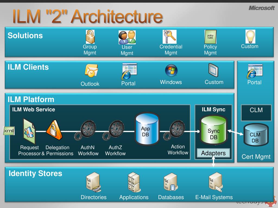
Task: Click the Microsoft logo
Action: point(261,8)
